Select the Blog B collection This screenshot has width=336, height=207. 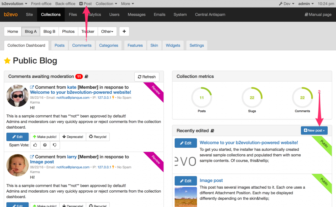pyautogui.click(x=49, y=31)
